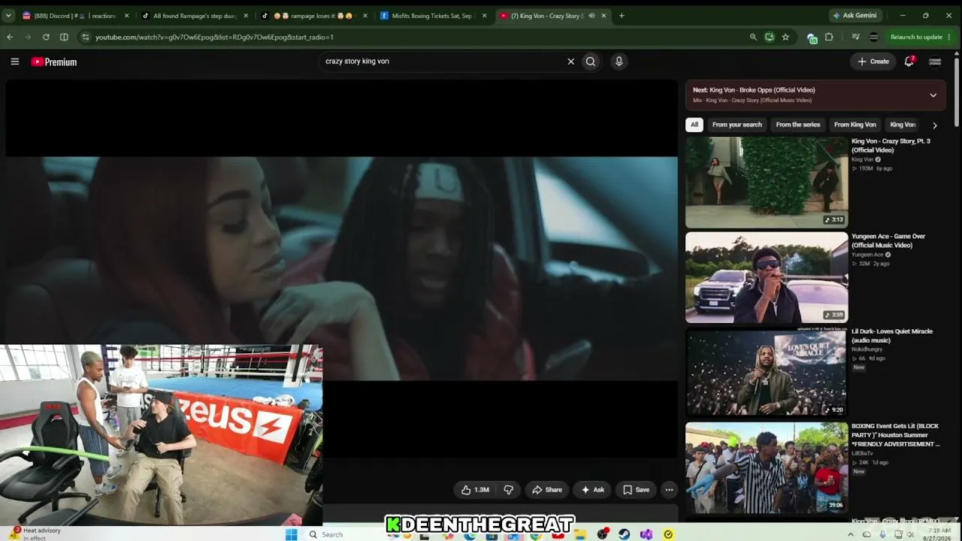Switch to Misfits Boxing Tickets tab
The image size is (962, 541).
click(433, 16)
